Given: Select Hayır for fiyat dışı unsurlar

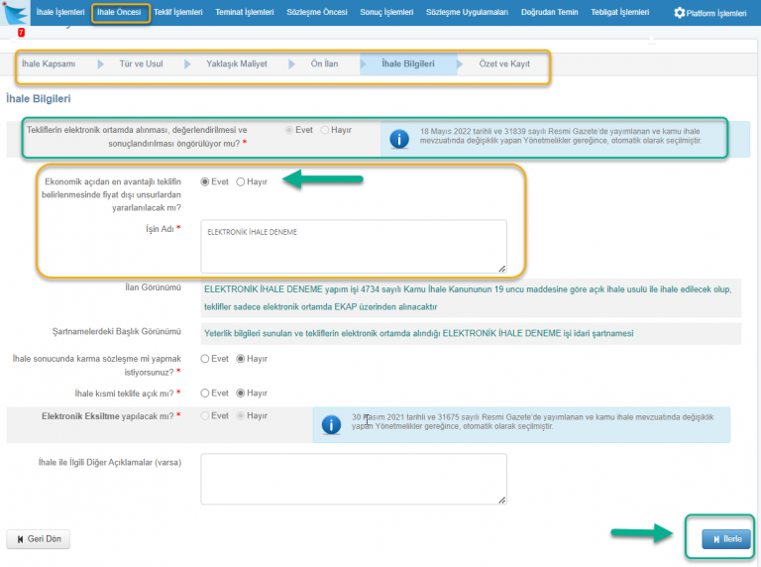Looking at the screenshot, I should tap(241, 182).
